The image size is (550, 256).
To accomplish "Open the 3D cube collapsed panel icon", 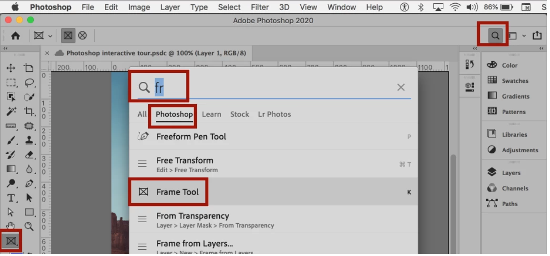I will tap(469, 87).
